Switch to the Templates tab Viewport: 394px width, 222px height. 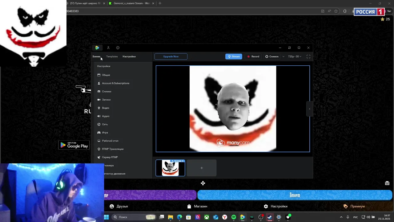click(x=112, y=56)
